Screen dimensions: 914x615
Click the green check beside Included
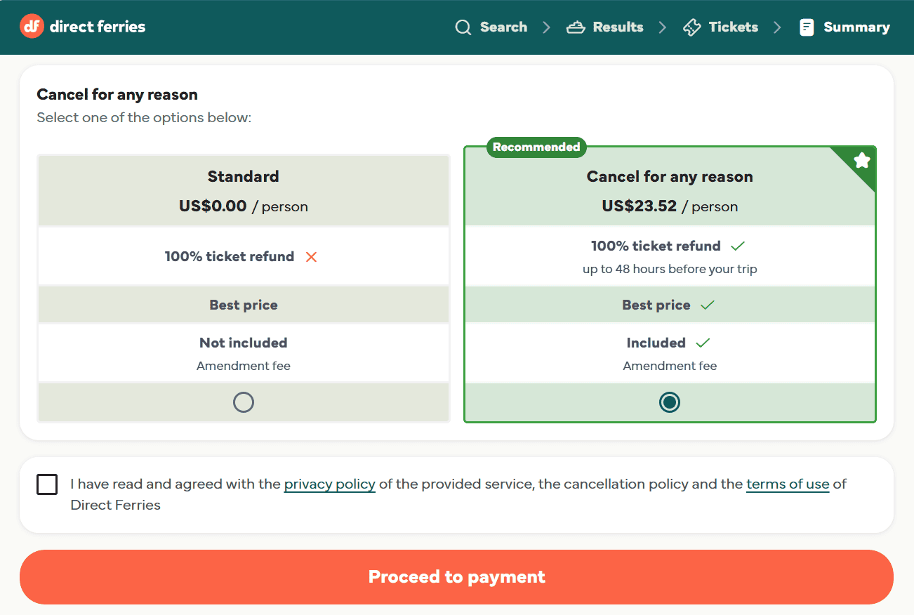tap(703, 343)
